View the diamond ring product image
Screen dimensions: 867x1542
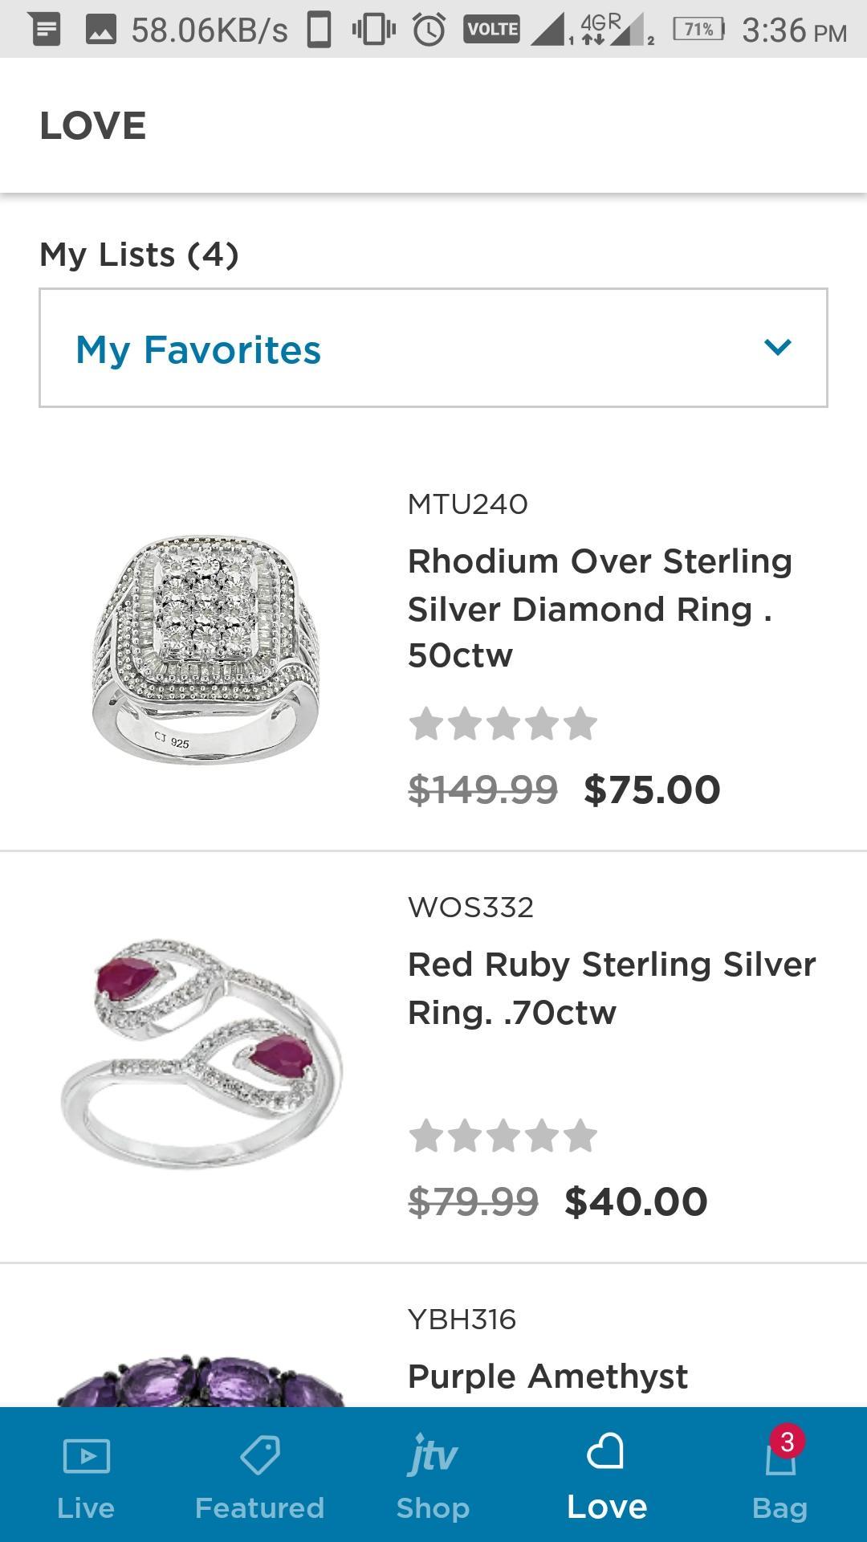coord(206,649)
